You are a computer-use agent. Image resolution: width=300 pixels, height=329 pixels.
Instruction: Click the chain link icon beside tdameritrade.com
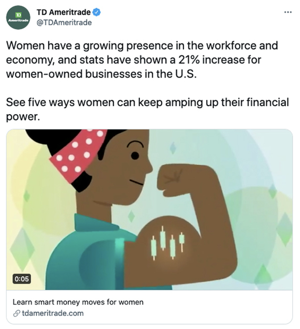click(x=17, y=313)
